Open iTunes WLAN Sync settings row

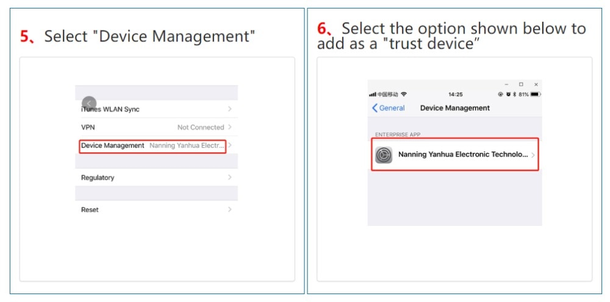coord(156,109)
